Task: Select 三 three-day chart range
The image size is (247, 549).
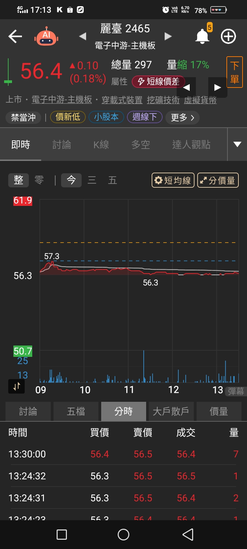Action: pyautogui.click(x=92, y=180)
